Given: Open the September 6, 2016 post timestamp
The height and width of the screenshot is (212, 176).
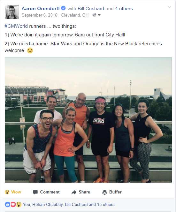Looking at the screenshot, I should [x=40, y=15].
